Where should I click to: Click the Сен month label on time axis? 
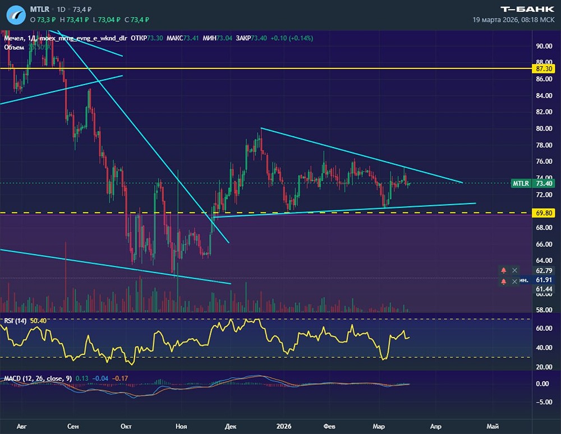click(x=73, y=426)
